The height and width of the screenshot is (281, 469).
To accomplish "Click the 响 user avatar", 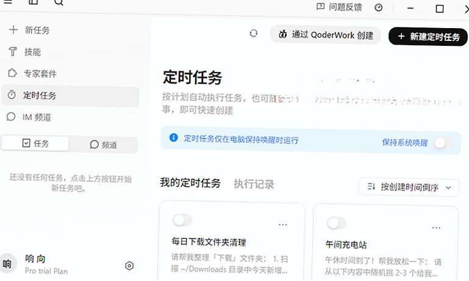I will point(7,264).
